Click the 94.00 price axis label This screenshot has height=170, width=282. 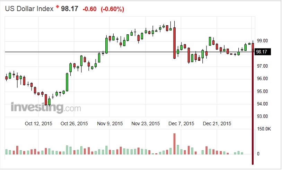coord(262,104)
